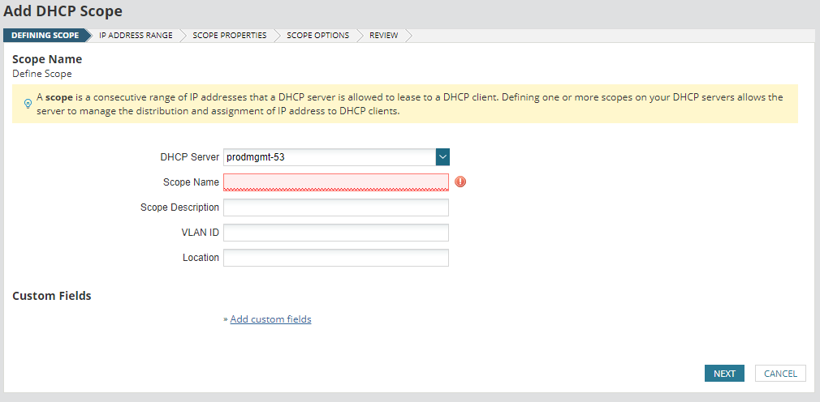Place cursor in the VLAN ID box

click(335, 233)
